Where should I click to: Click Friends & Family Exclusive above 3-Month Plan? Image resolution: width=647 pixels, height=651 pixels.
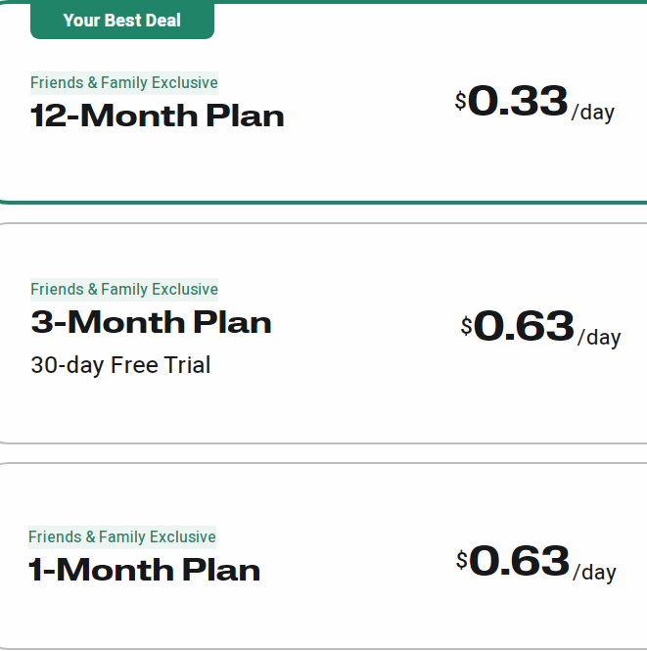[124, 290]
